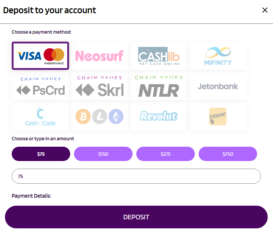Click the Payment Details label
273x231 pixels.
(x=31, y=196)
